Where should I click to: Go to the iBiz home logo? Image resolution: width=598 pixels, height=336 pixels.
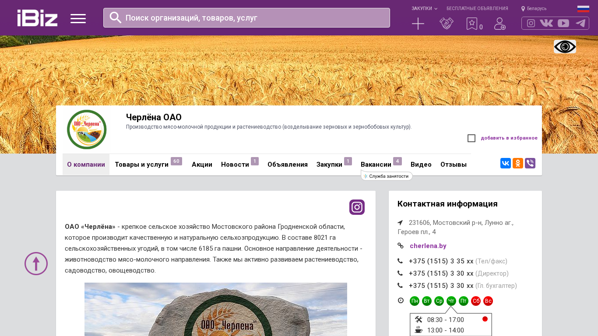click(x=37, y=18)
